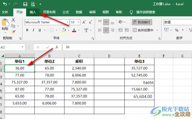Toggle Bold formatting
The image size is (192, 119).
pyautogui.click(x=27, y=30)
